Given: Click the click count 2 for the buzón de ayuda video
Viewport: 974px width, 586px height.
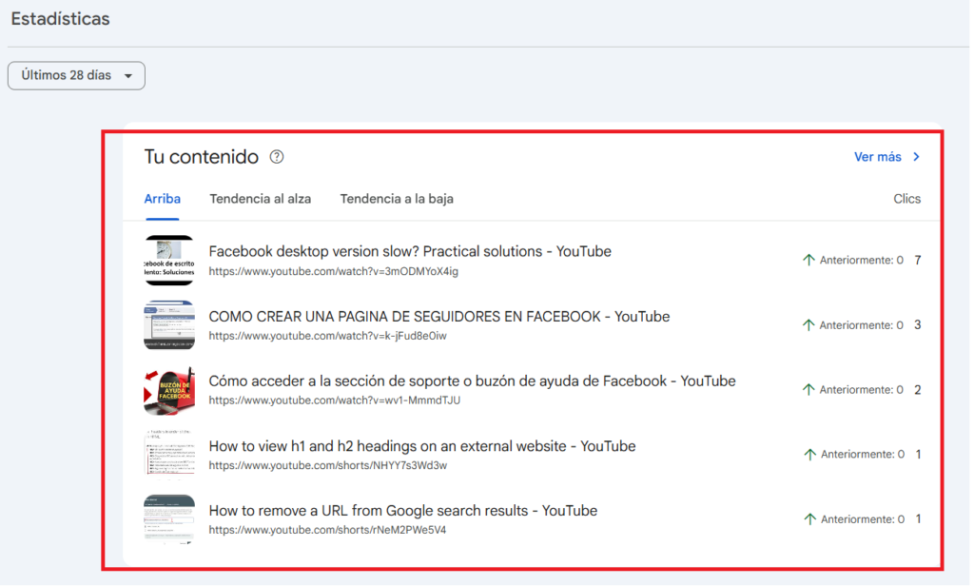Looking at the screenshot, I should (918, 390).
